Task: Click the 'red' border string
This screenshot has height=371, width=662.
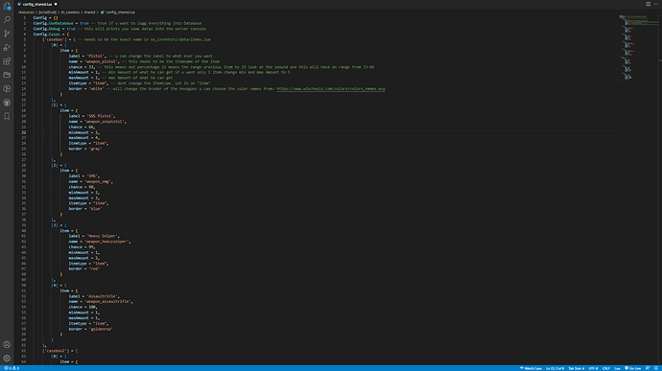Action: pyautogui.click(x=93, y=268)
